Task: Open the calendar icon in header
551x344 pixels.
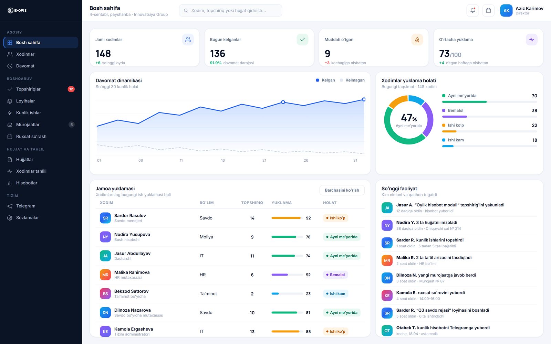Action: [x=488, y=11]
